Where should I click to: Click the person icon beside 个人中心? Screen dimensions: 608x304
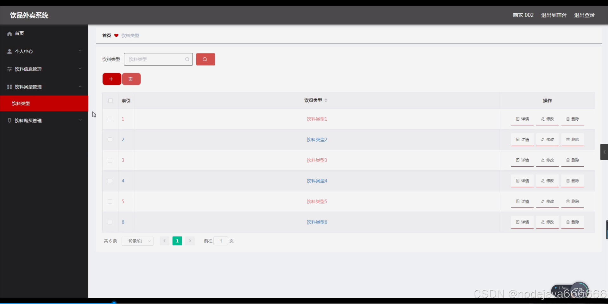(x=9, y=51)
